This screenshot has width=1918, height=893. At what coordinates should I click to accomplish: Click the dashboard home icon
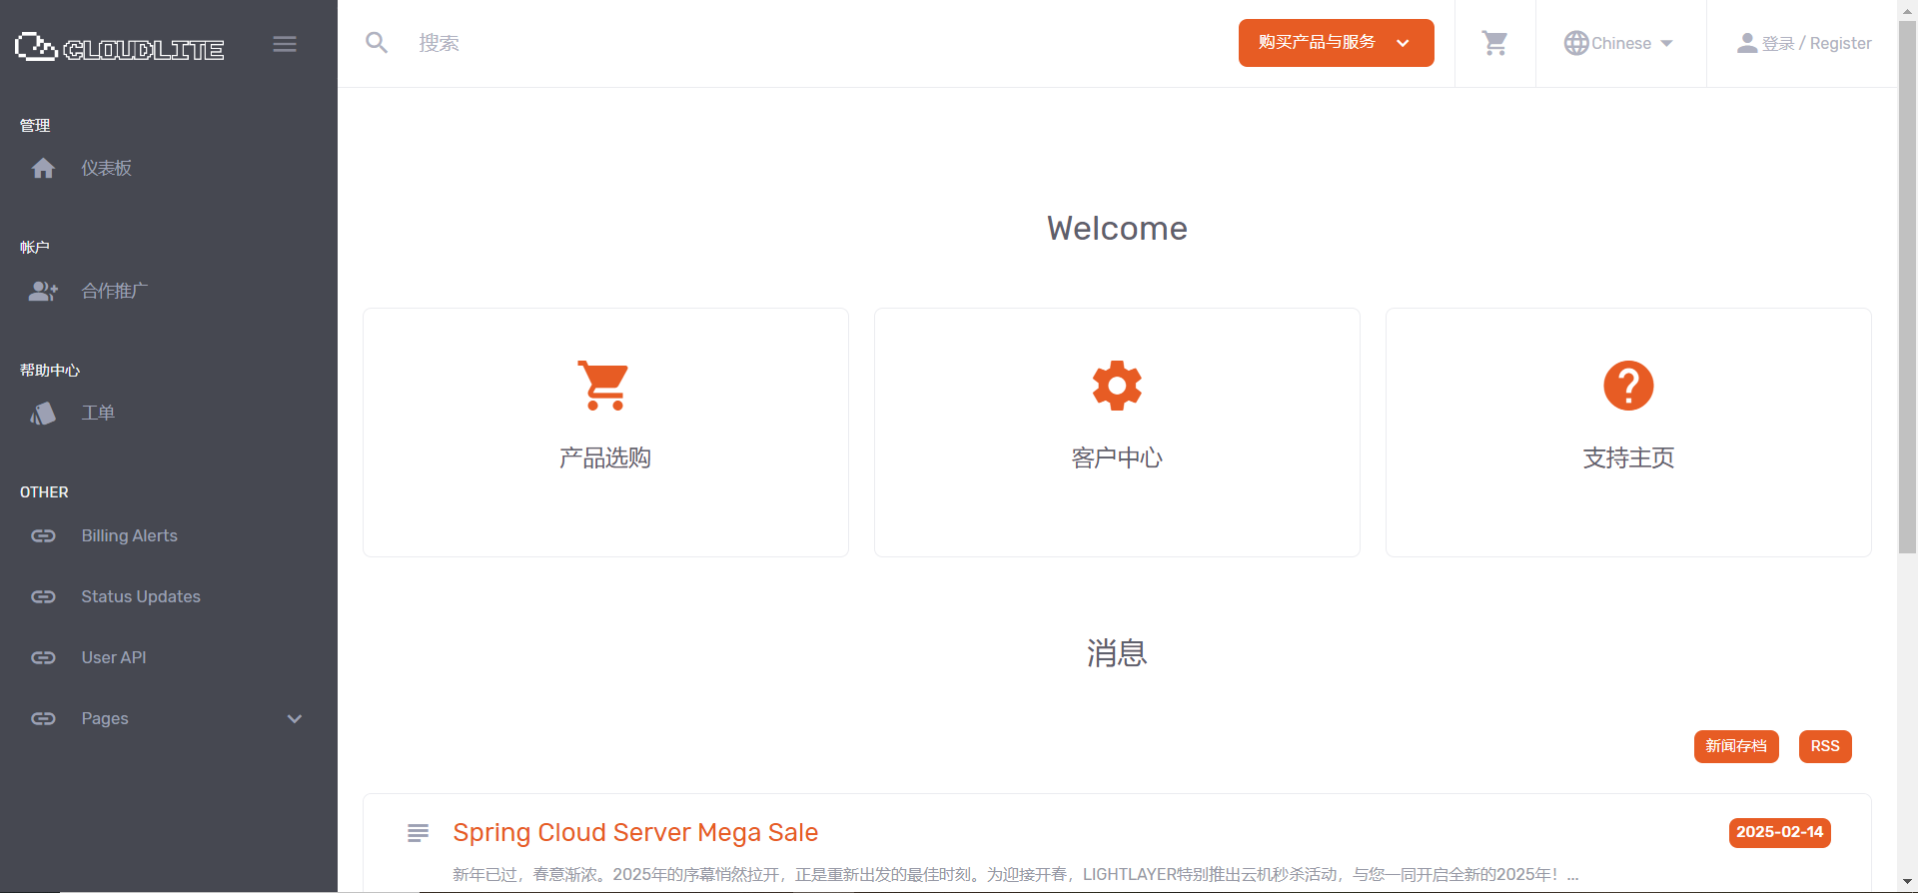point(43,168)
